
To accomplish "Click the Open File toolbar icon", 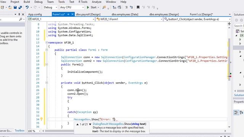I will click(10, 7).
